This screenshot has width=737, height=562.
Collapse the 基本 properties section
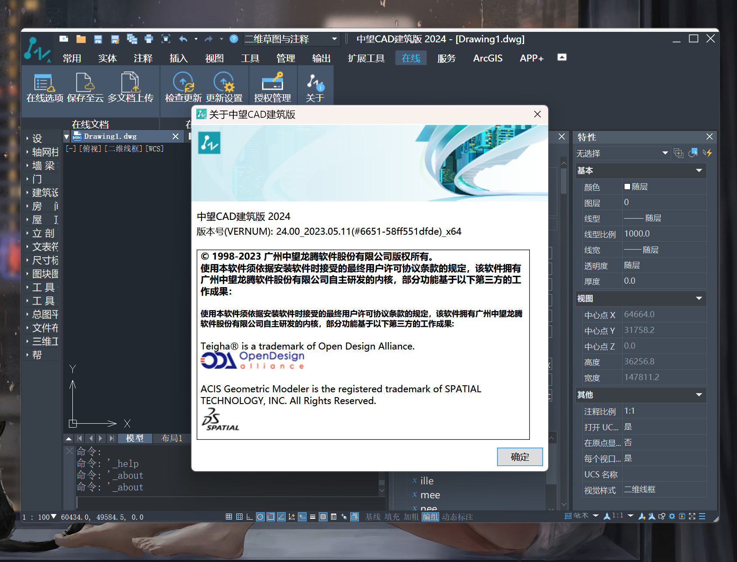pos(699,171)
